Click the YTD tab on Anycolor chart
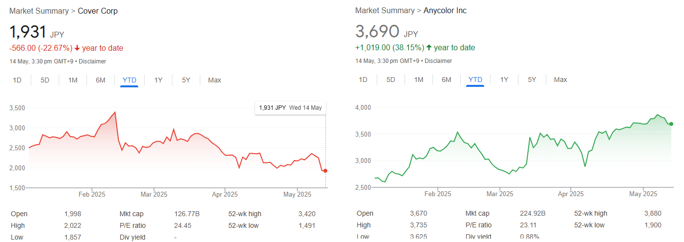This screenshot has height=242, width=684. point(475,80)
